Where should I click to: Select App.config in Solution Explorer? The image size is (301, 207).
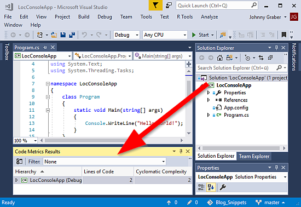[236, 107]
